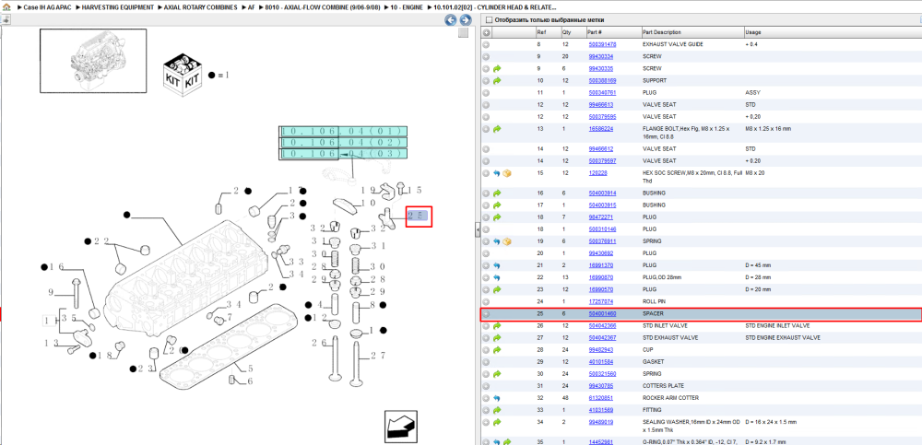Open green arrow for CUP 99482943

(x=497, y=350)
